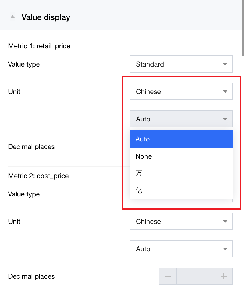The width and height of the screenshot is (244, 291).
Task: Click arrow of Metric 1 Chinese unit dropdown
Action: pos(225,92)
